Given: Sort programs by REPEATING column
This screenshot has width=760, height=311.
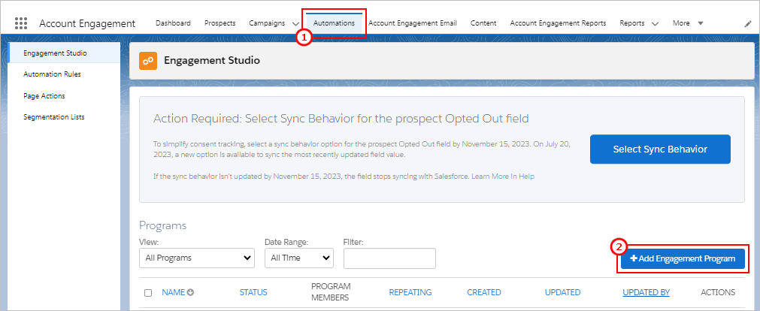Looking at the screenshot, I should pyautogui.click(x=410, y=292).
